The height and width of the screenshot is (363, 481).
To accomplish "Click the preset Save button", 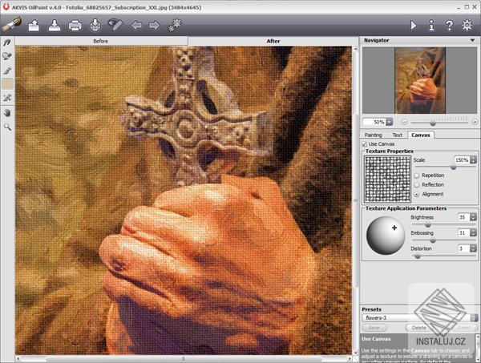I will click(x=374, y=328).
